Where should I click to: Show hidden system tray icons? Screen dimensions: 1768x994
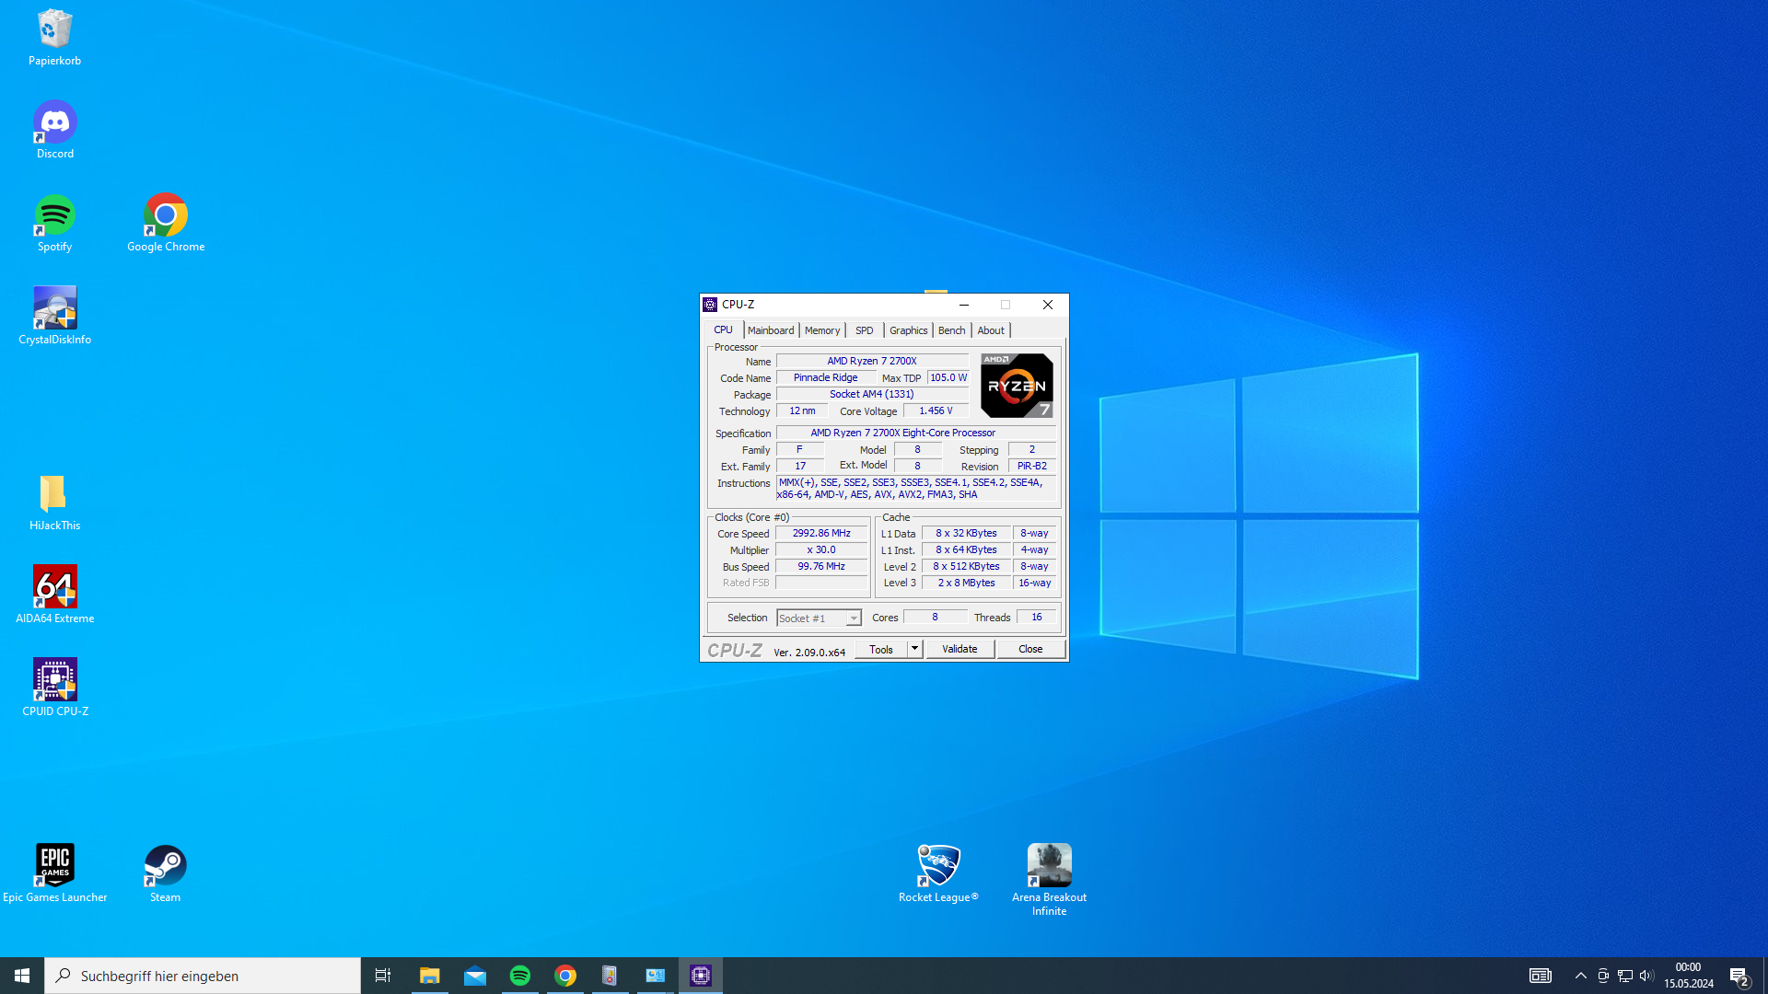coord(1580,976)
